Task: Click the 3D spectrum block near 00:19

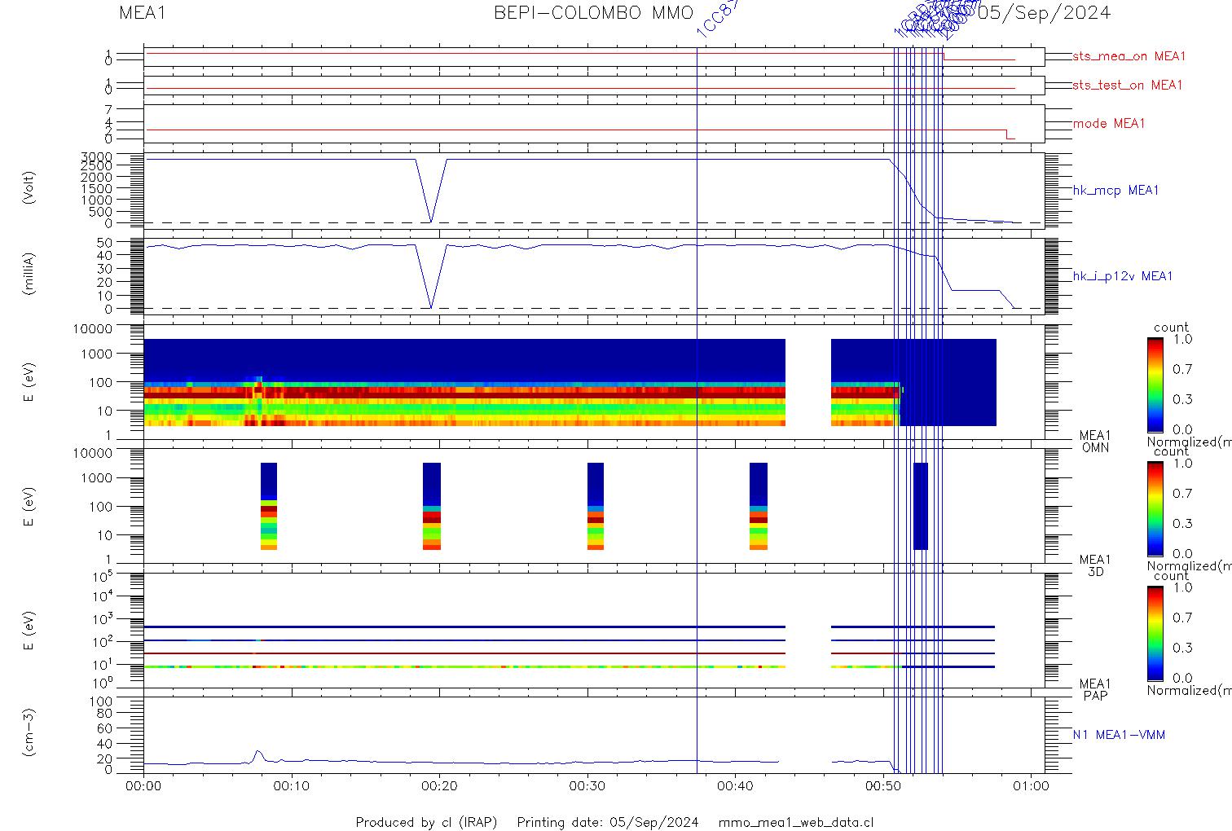Action: pyautogui.click(x=432, y=507)
